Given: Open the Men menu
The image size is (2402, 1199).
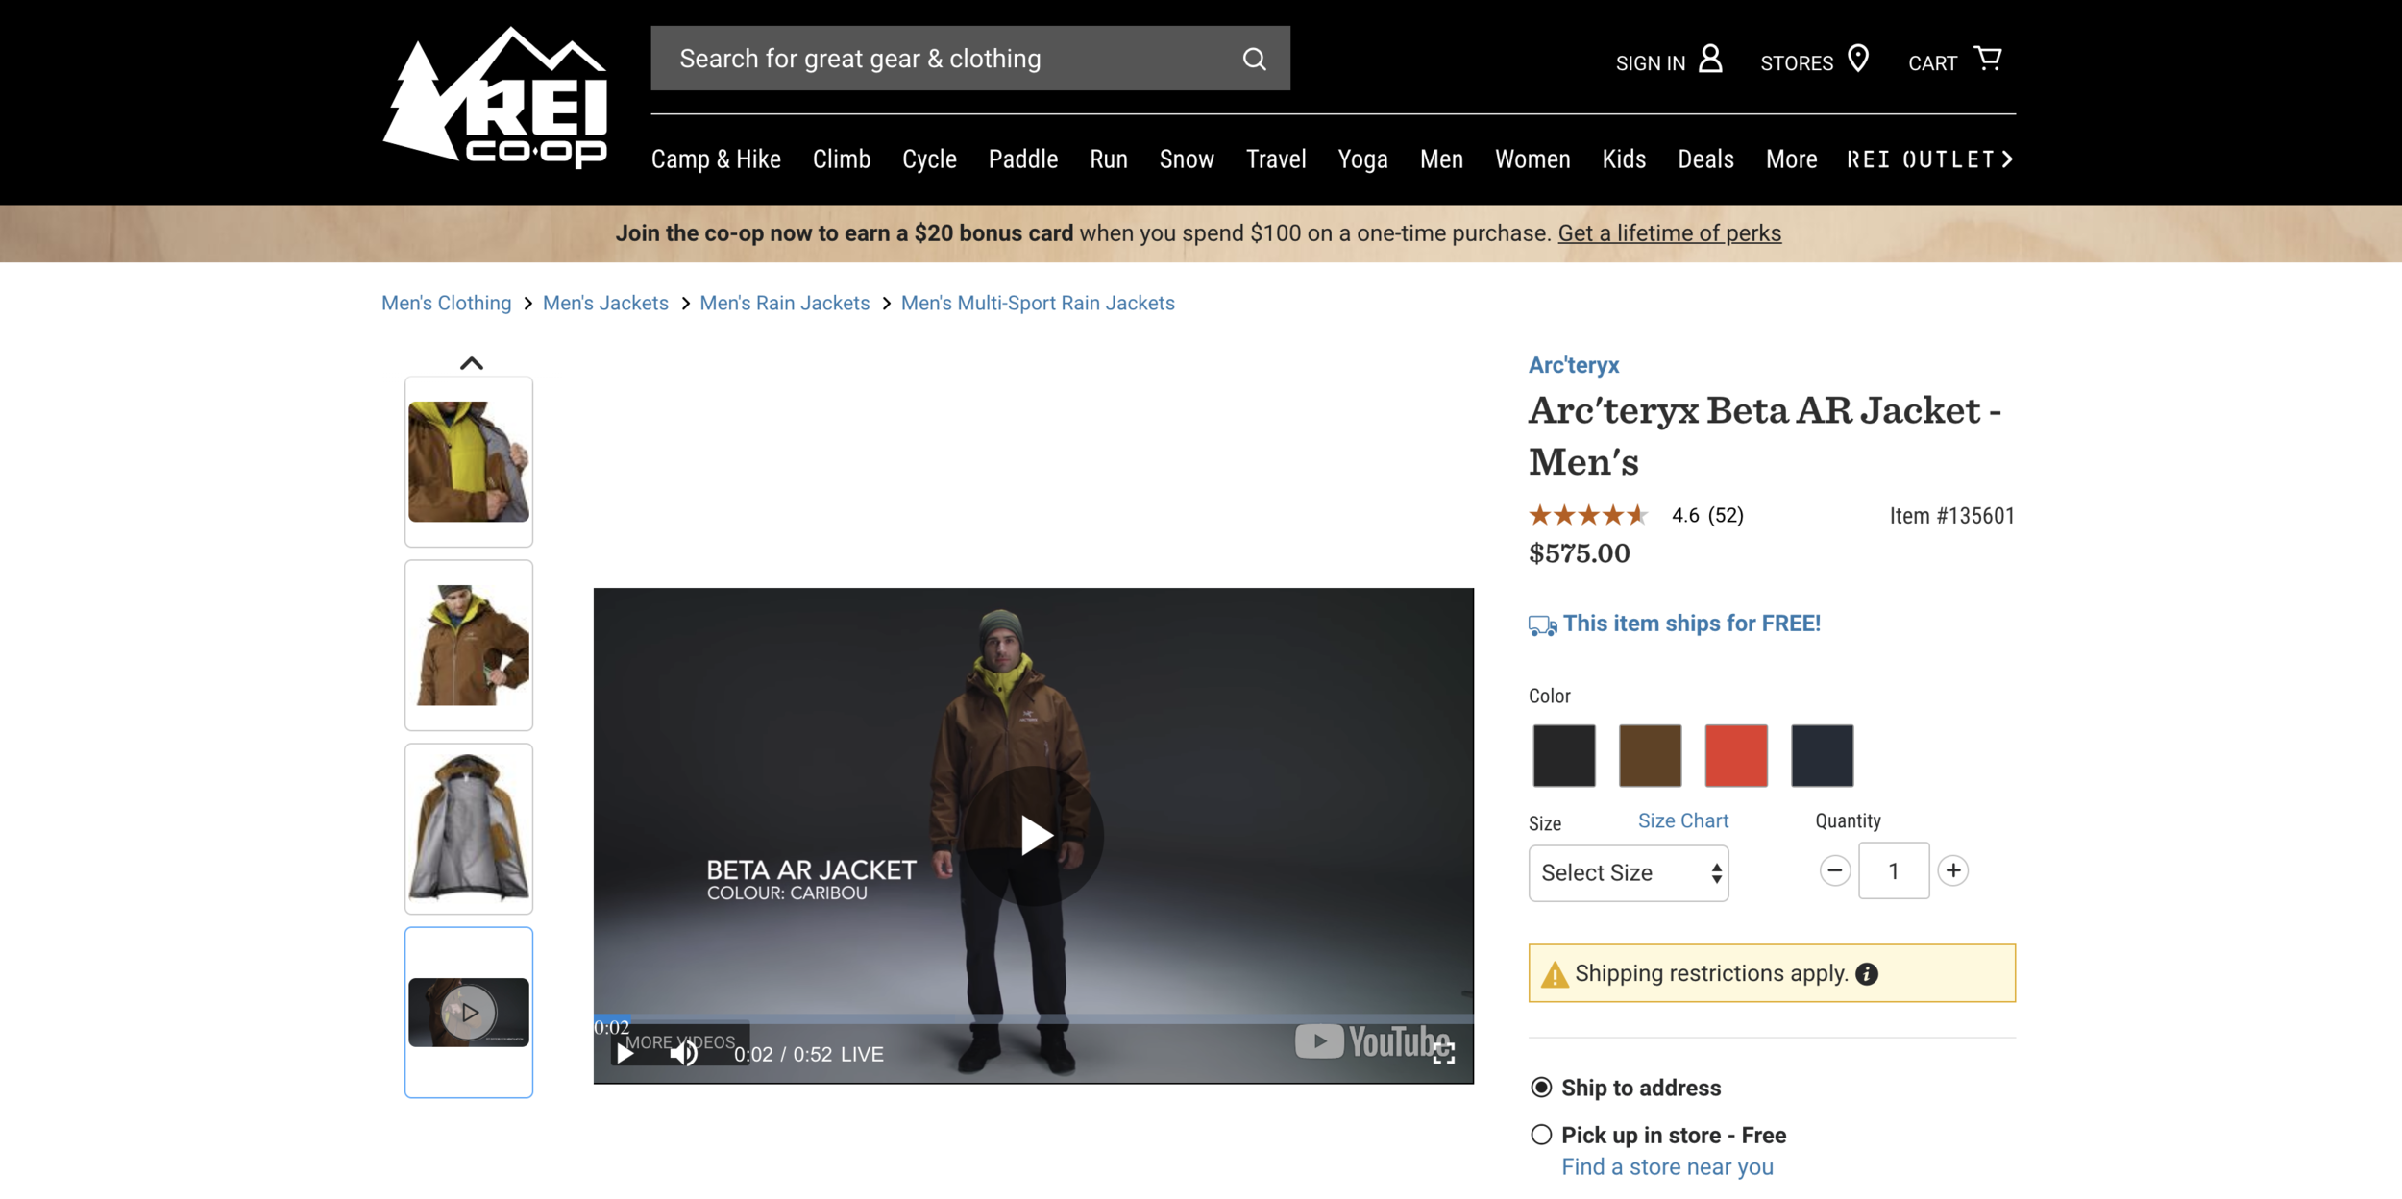Looking at the screenshot, I should [x=1441, y=159].
